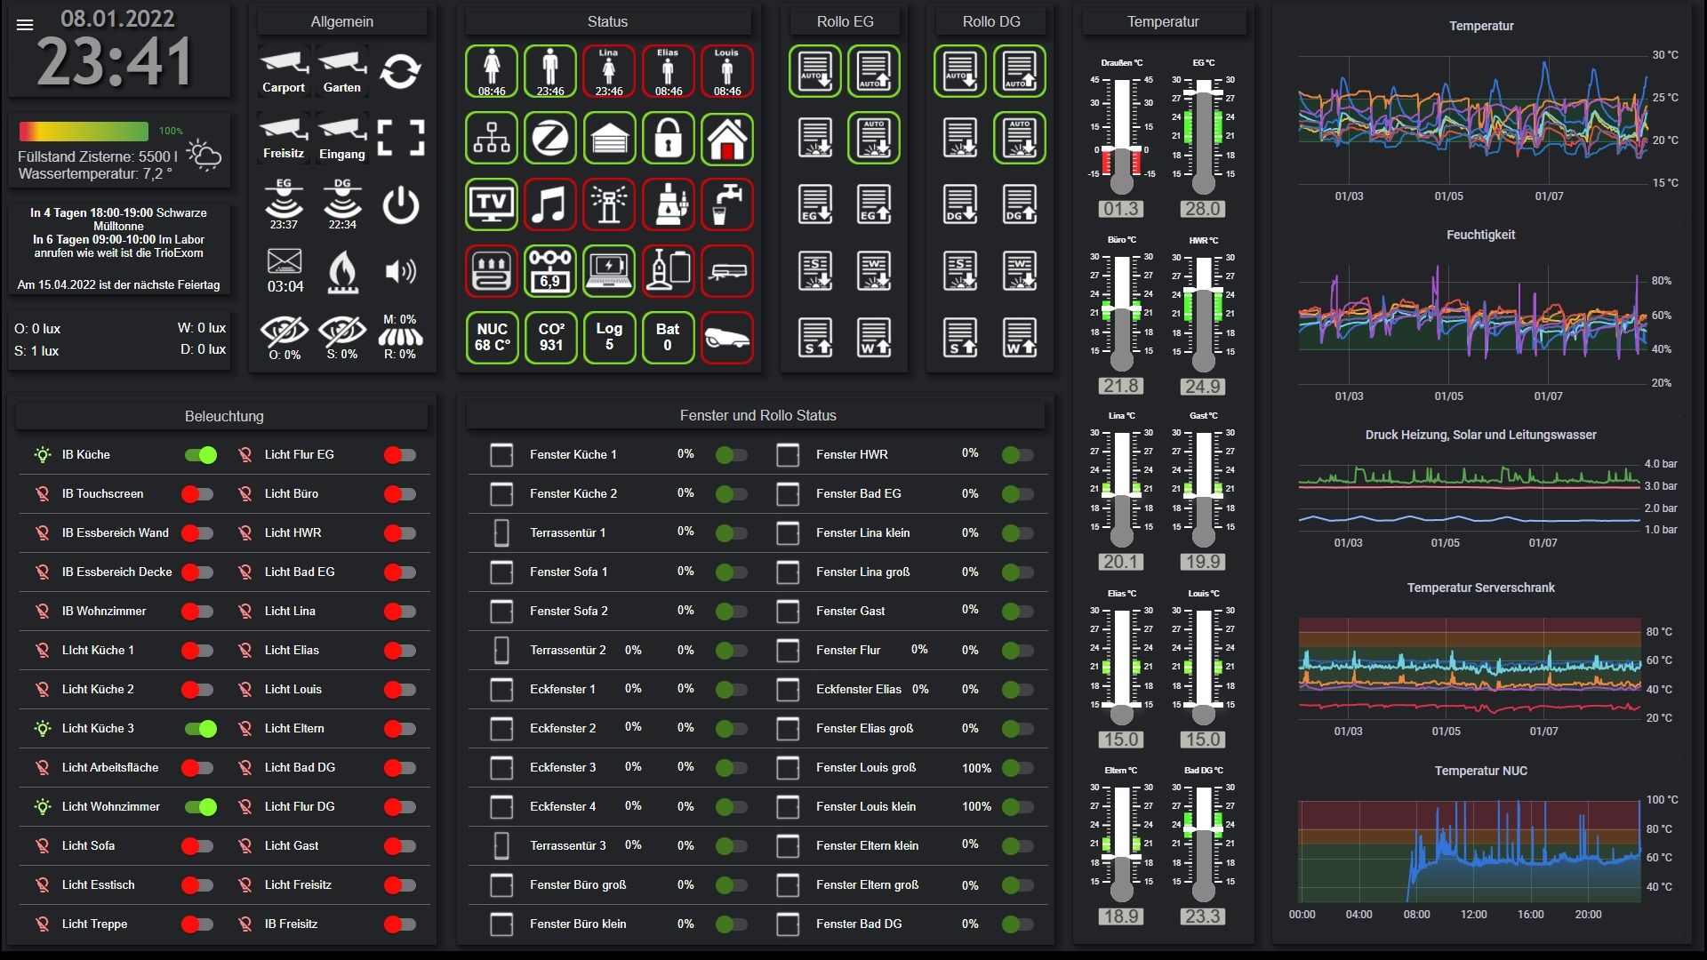
Task: Click the power button icon
Action: coord(401,204)
